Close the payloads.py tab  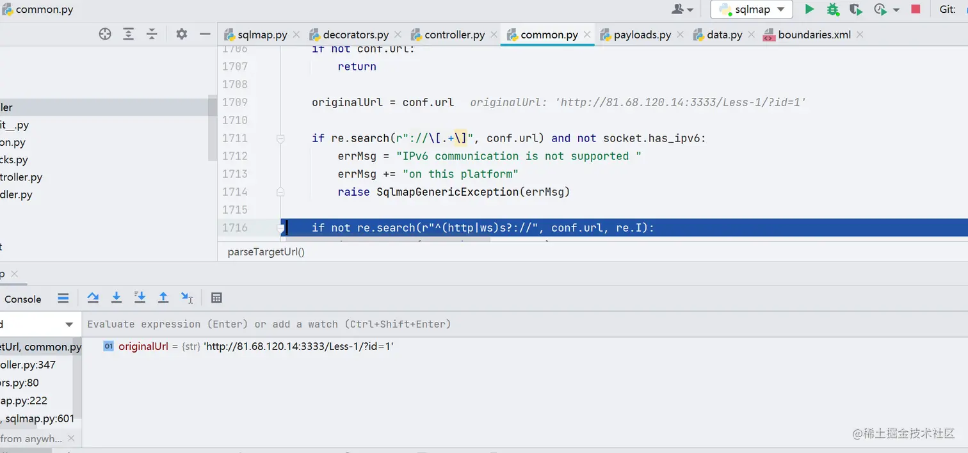pos(681,35)
